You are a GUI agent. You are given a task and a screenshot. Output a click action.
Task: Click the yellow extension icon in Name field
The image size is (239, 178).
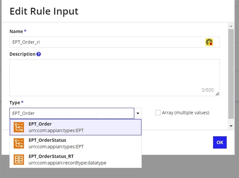point(209,42)
